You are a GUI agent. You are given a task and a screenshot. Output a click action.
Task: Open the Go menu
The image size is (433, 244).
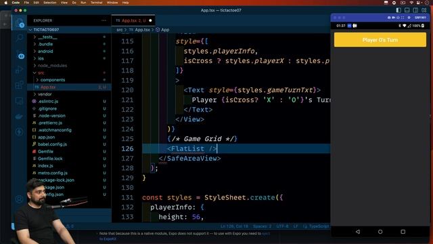pos(74,3)
